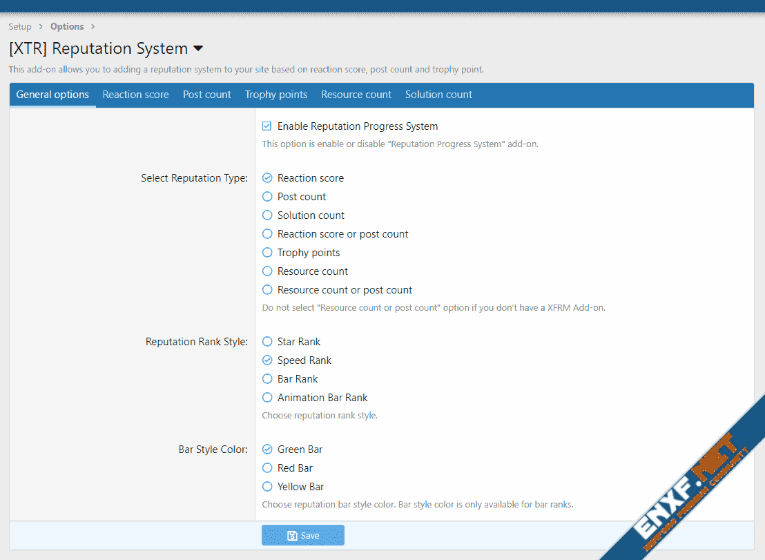Choose Reaction score or post count option
Image resolution: width=765 pixels, height=560 pixels.
(x=267, y=234)
